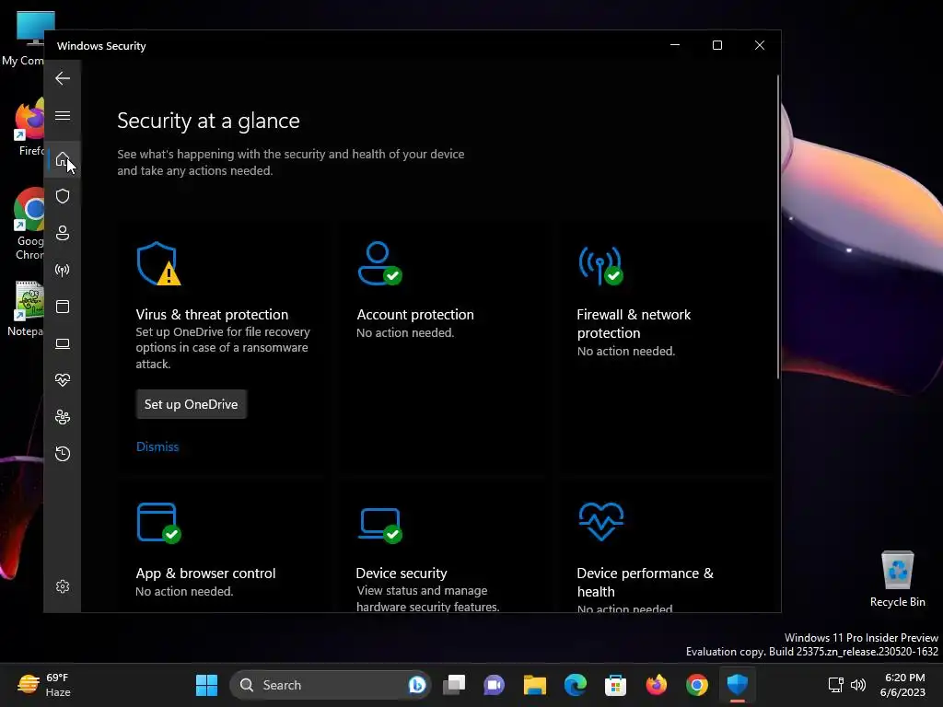Open Settings gear in sidebar
This screenshot has height=707, width=943.
(63, 586)
